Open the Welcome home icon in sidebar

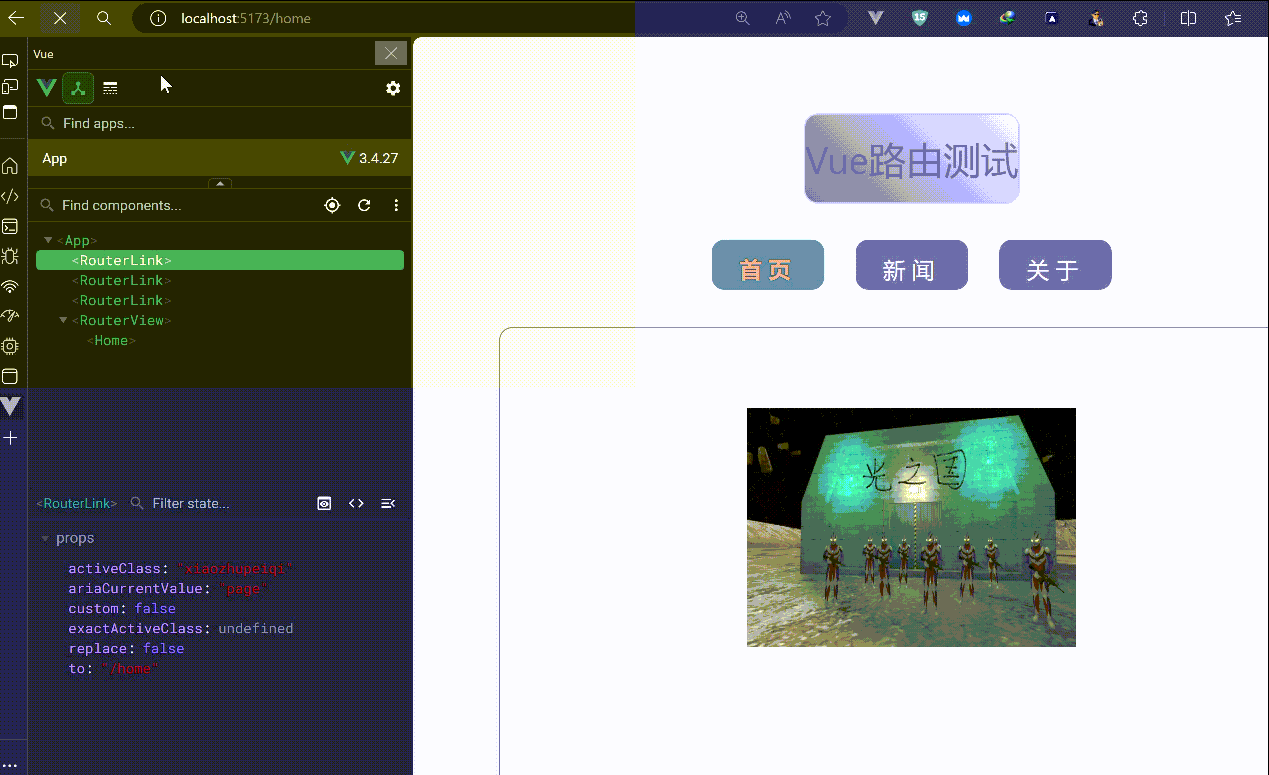pyautogui.click(x=10, y=166)
